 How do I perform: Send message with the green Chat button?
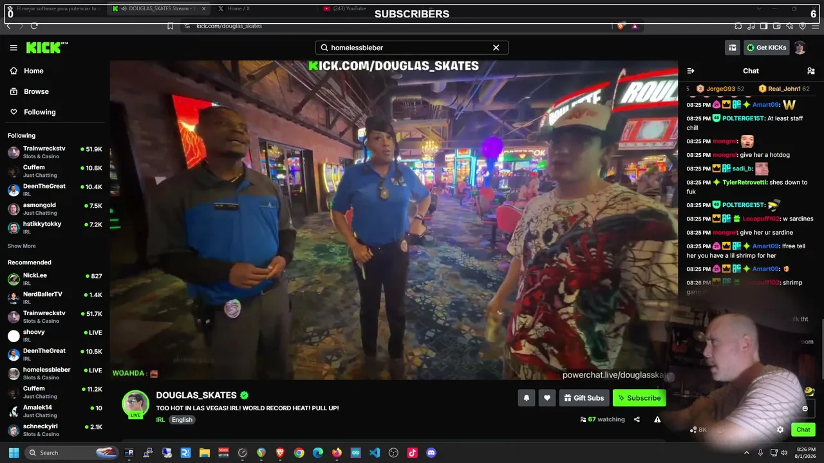tap(803, 430)
